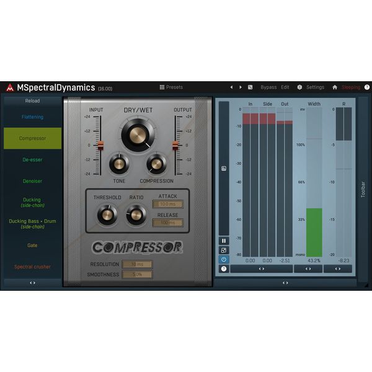The width and height of the screenshot is (372, 372).
Task: Click the red Sleeping status label
Action: click(x=351, y=87)
